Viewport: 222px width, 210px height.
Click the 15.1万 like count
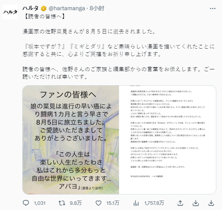coord(113,203)
